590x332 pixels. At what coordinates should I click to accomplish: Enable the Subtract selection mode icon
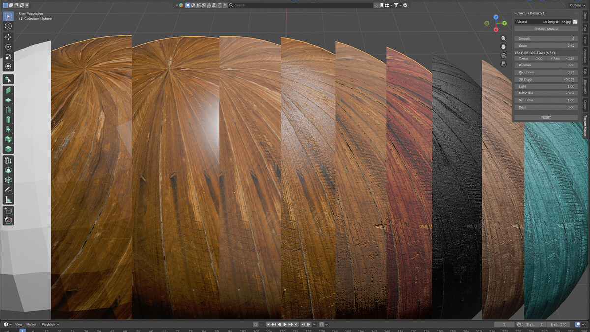click(x=15, y=5)
